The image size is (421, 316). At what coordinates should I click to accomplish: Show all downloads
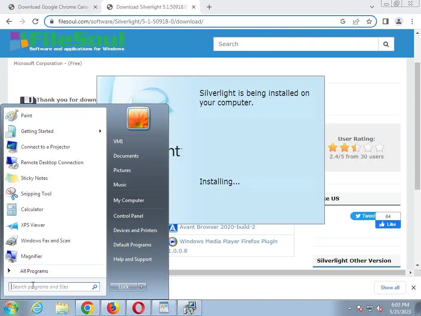pyautogui.click(x=390, y=288)
